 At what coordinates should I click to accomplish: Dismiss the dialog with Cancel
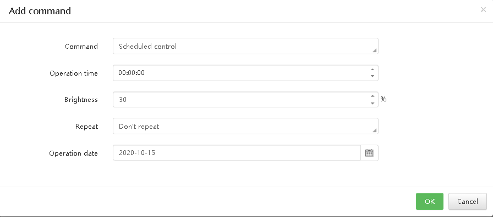468,201
